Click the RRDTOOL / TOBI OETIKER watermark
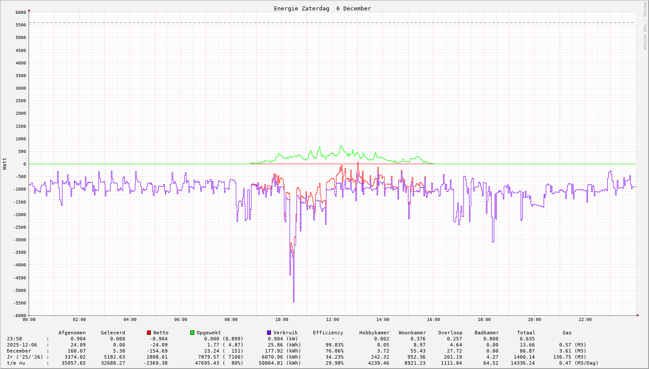This screenshot has width=649, height=369. click(645, 26)
